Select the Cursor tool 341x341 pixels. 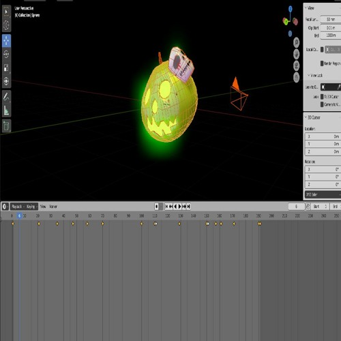tap(6, 25)
